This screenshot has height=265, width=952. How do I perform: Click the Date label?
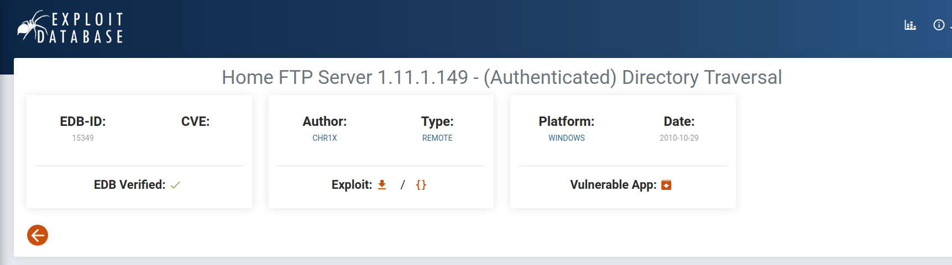[x=679, y=121]
